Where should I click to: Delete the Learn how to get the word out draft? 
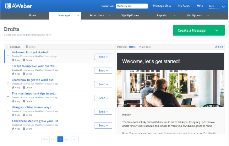(x=28, y=87)
